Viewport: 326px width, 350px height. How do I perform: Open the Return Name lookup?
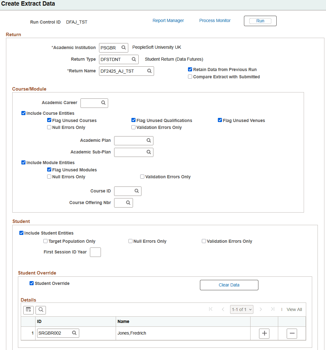(149, 71)
